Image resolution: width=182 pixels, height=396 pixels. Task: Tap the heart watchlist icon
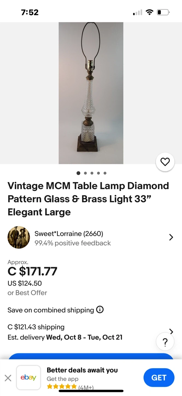(x=165, y=162)
